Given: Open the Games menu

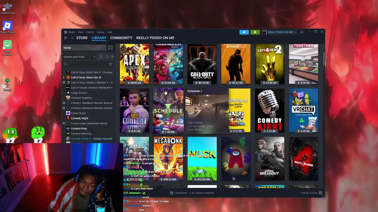Looking at the screenshot, I should click(100, 32).
